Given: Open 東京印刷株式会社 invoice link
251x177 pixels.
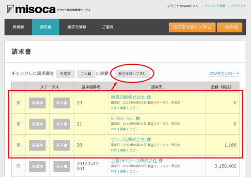Looking at the screenshot, I should [131, 97].
